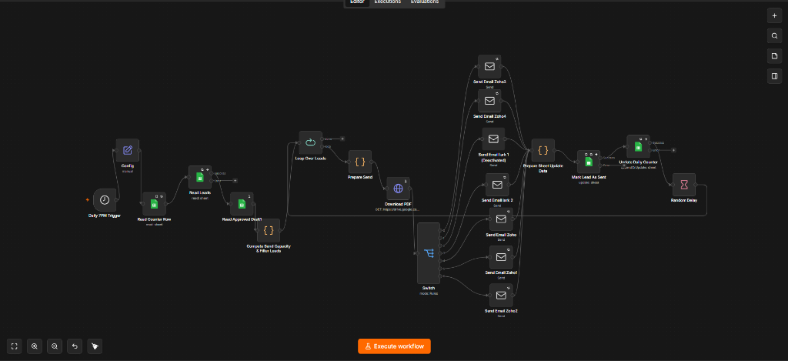Select the Switch node
The width and height of the screenshot is (788, 361).
(x=429, y=253)
